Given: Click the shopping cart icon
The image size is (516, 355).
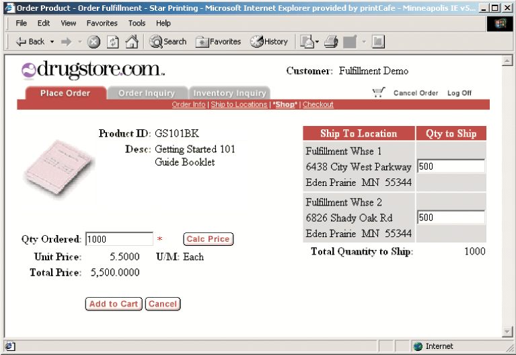Looking at the screenshot, I should (x=379, y=92).
